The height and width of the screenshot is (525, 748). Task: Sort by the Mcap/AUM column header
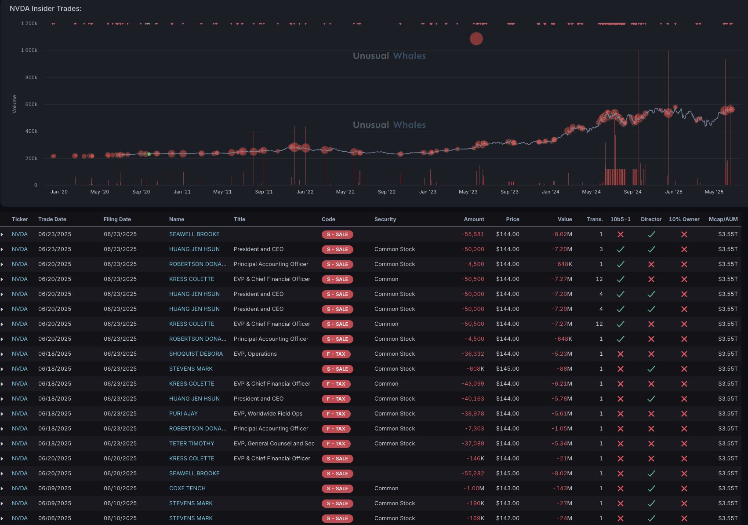[x=723, y=219]
